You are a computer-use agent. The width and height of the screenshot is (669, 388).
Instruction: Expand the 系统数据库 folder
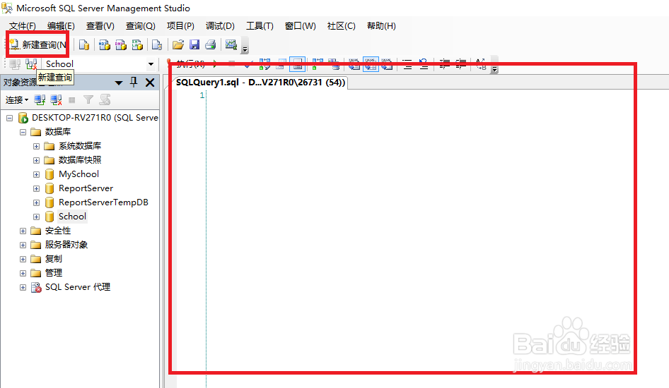pos(36,146)
